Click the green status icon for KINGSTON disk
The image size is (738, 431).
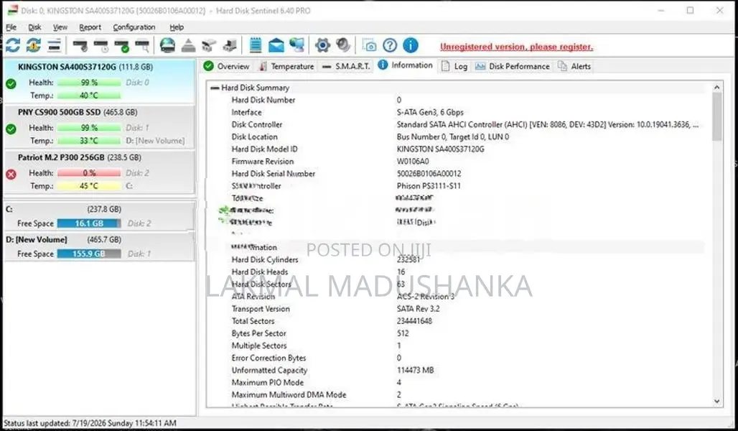pos(11,84)
